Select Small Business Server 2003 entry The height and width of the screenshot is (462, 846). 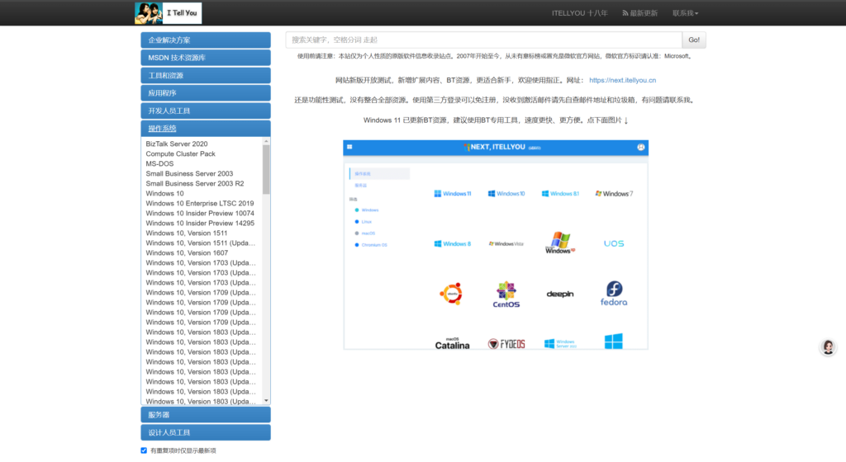pos(189,174)
